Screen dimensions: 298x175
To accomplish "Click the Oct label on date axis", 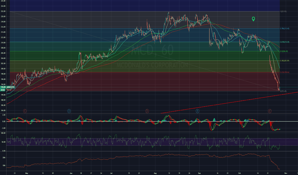I will [x=239, y=173].
